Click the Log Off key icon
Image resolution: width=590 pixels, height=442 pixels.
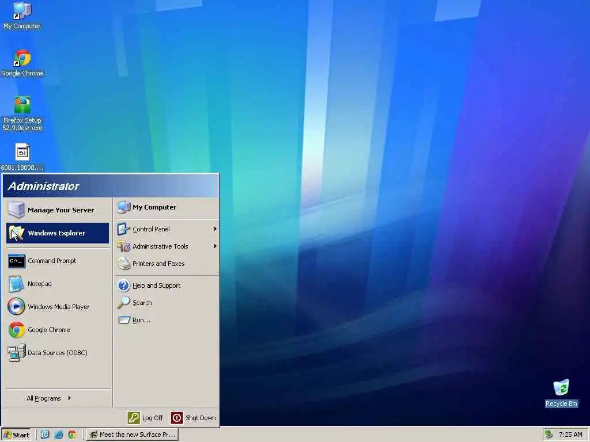click(134, 418)
